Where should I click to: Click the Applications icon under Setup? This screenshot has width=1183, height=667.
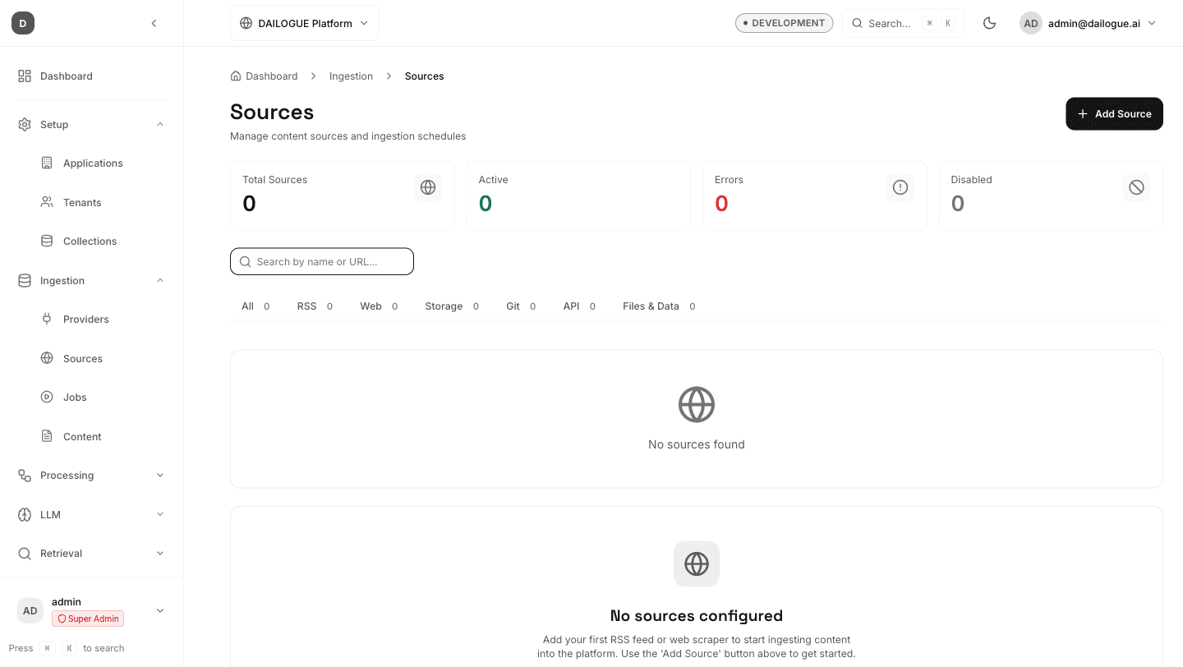click(47, 163)
